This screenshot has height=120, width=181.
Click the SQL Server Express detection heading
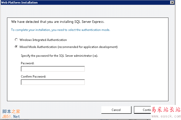58,22
